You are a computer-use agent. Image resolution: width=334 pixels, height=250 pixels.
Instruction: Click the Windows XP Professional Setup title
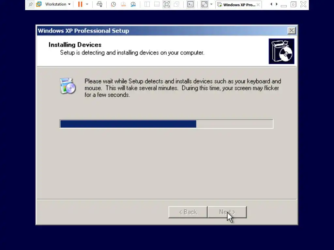tap(83, 31)
